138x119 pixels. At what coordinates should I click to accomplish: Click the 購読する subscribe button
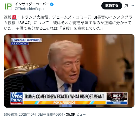click(x=112, y=6)
